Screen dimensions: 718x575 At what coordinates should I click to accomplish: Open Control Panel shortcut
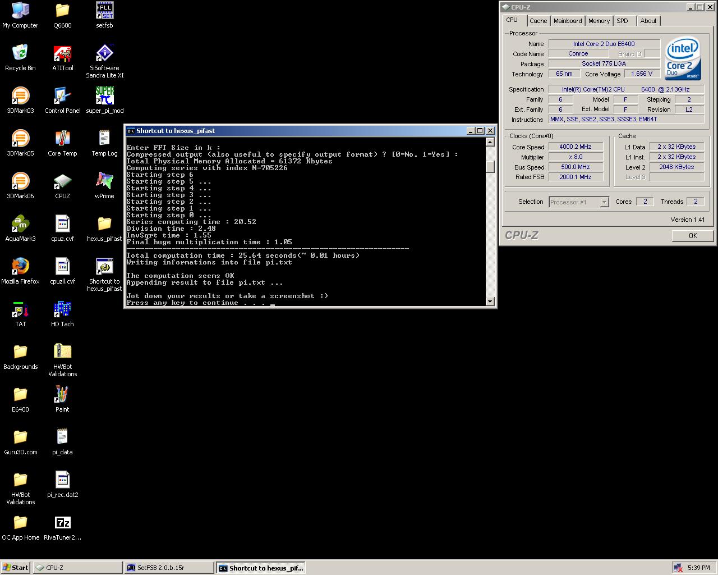(x=62, y=101)
